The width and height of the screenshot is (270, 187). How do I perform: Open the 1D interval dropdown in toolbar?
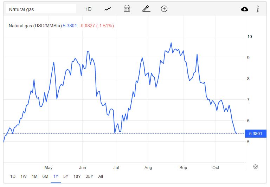click(88, 9)
